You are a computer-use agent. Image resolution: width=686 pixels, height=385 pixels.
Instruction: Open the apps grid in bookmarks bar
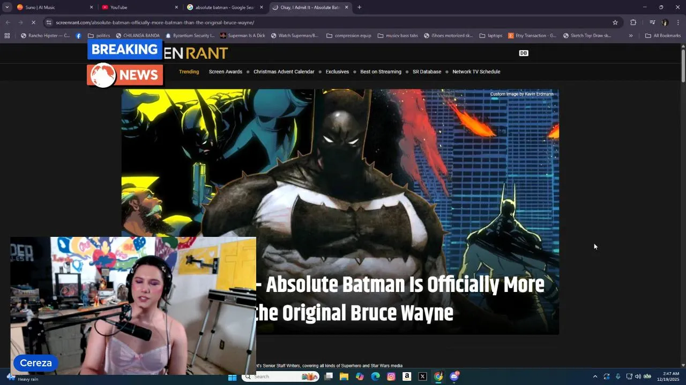[x=7, y=36]
